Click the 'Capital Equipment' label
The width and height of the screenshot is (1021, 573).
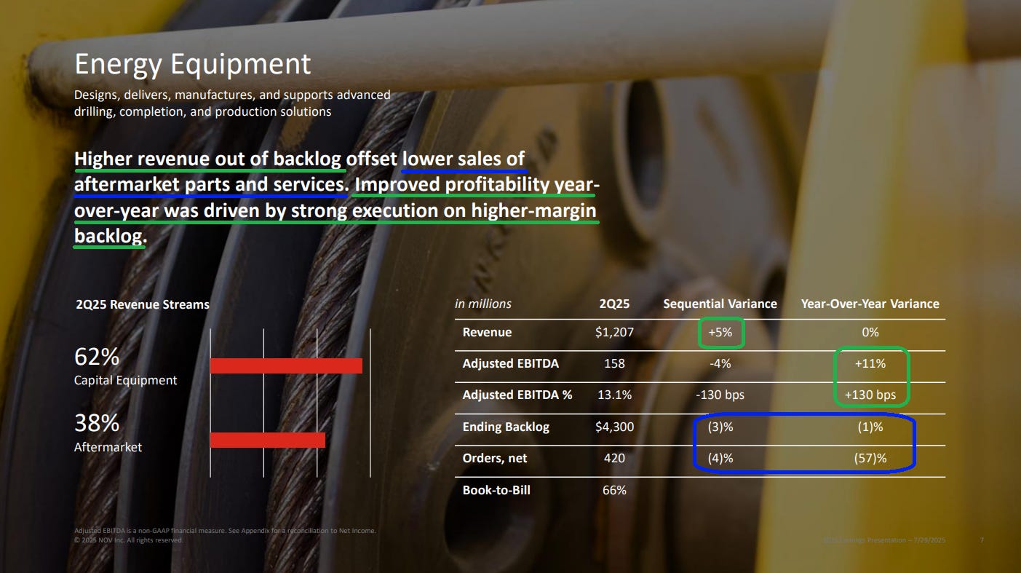[126, 380]
